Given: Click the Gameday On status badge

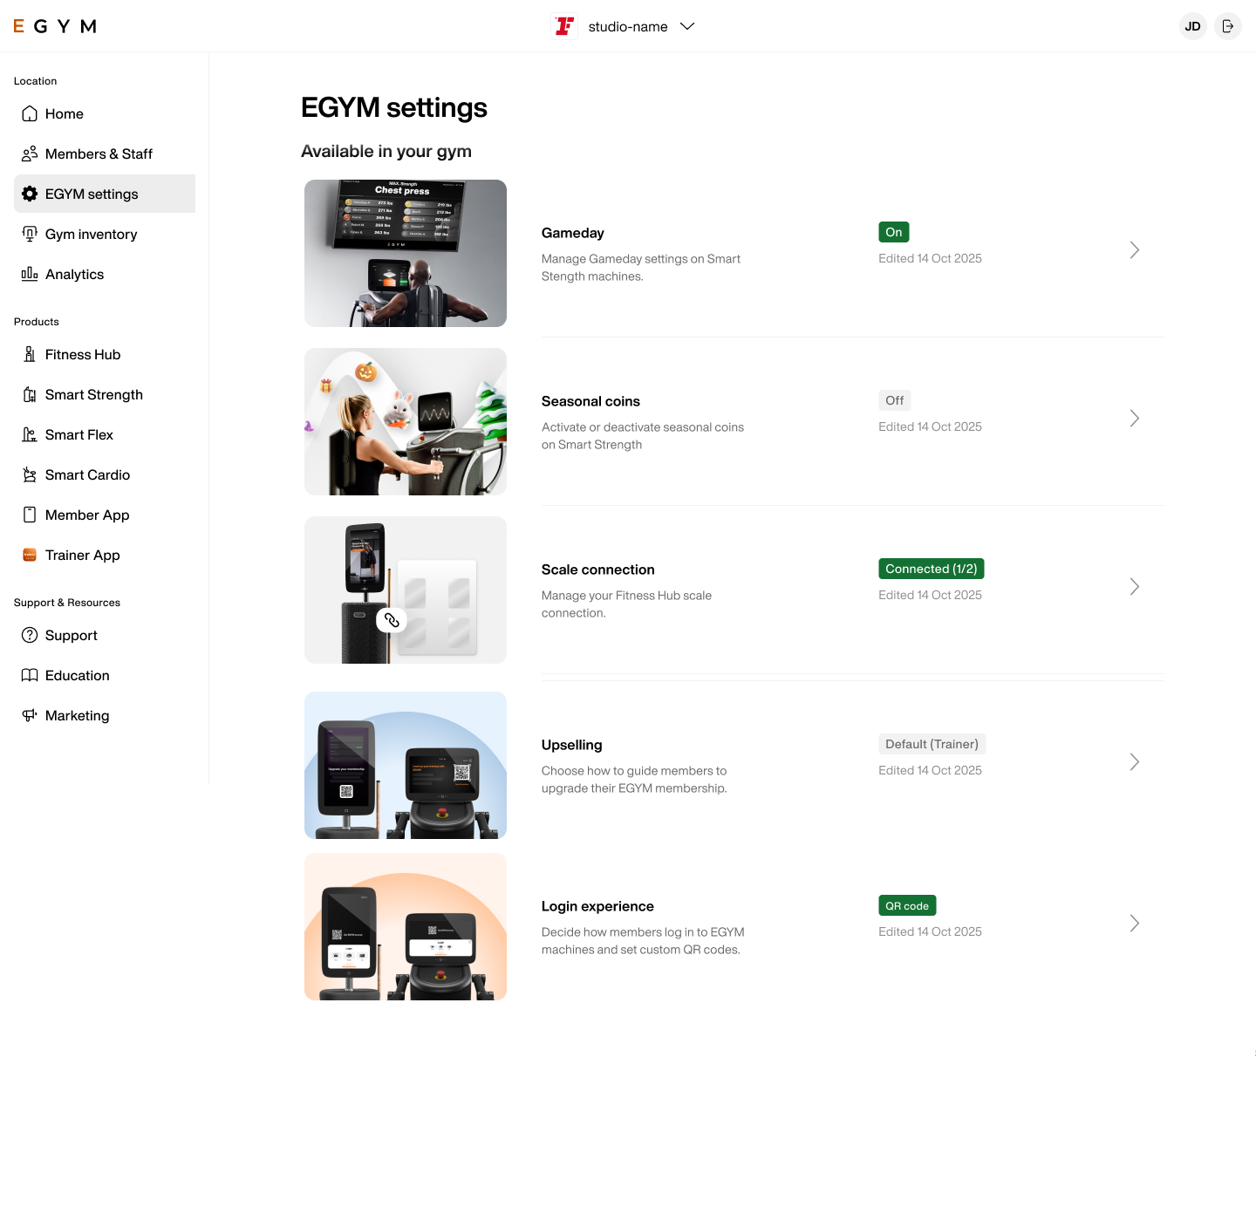Looking at the screenshot, I should click(894, 232).
